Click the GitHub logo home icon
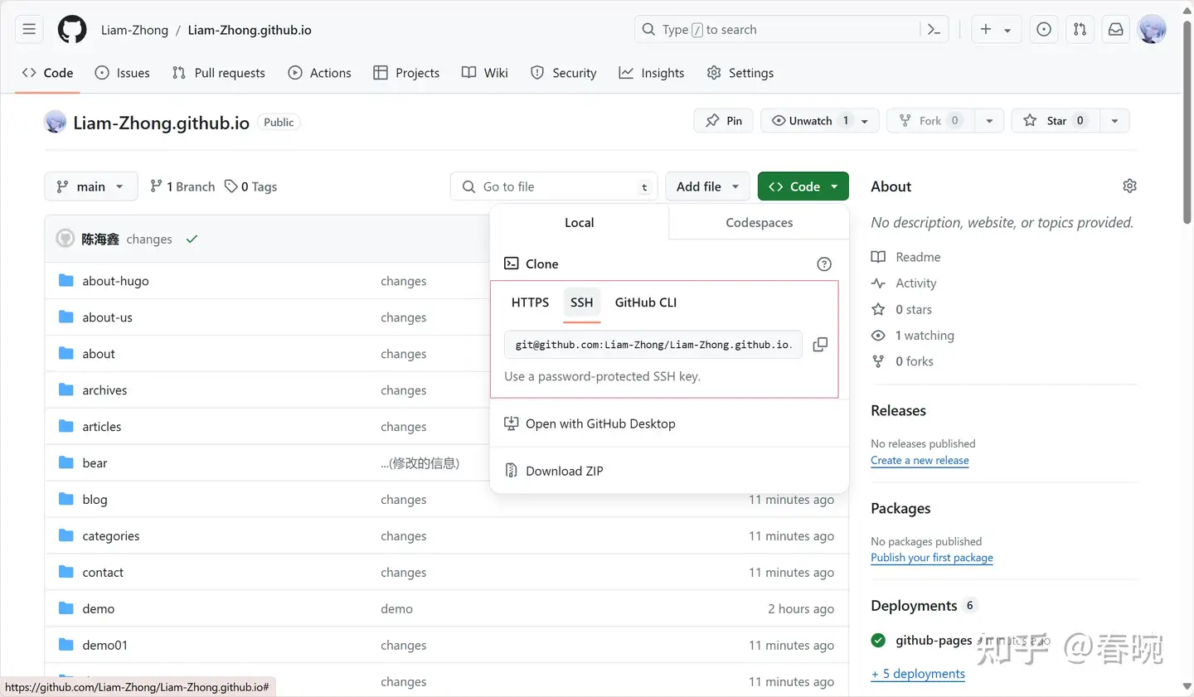The width and height of the screenshot is (1194, 697). [72, 30]
